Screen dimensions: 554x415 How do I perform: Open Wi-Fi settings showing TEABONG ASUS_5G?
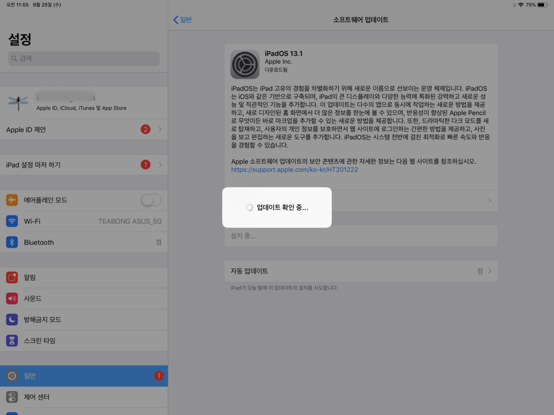[84, 221]
